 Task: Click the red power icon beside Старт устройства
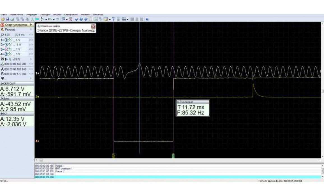click(x=3, y=25)
